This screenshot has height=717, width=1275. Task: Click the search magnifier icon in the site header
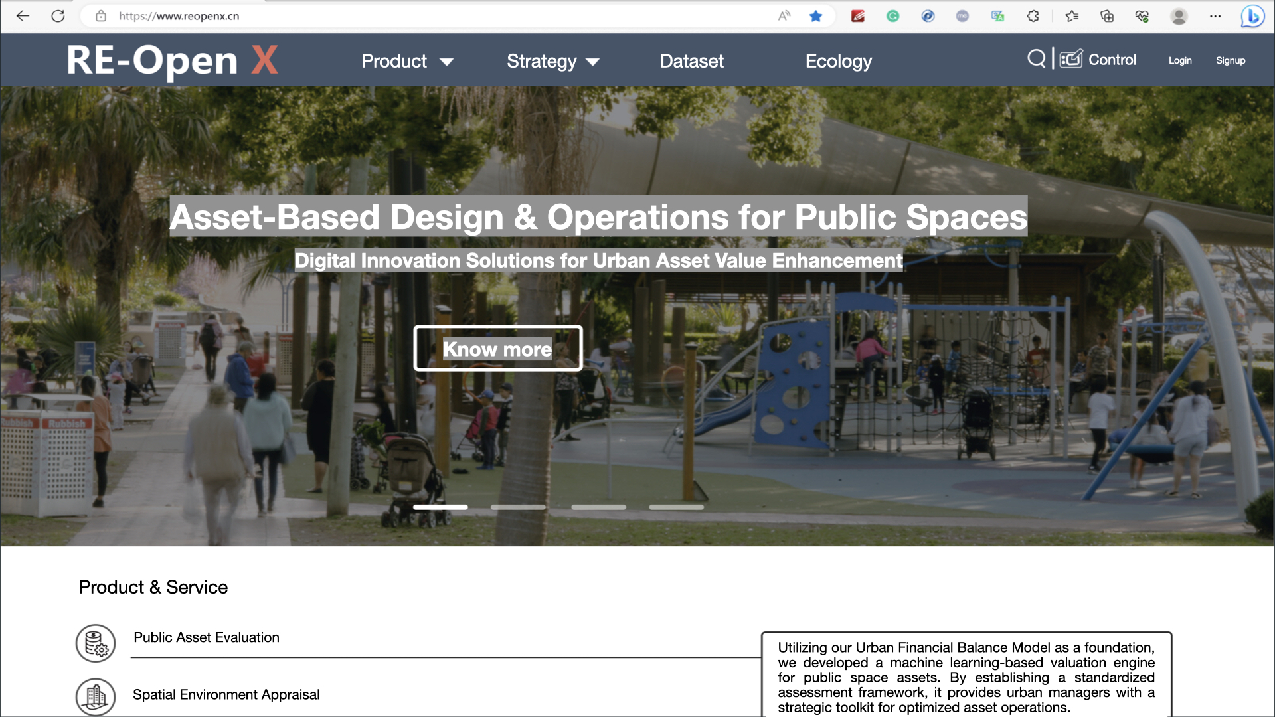pos(1036,59)
